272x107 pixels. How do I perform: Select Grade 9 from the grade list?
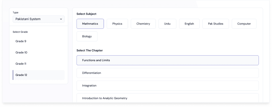[x=39, y=41]
